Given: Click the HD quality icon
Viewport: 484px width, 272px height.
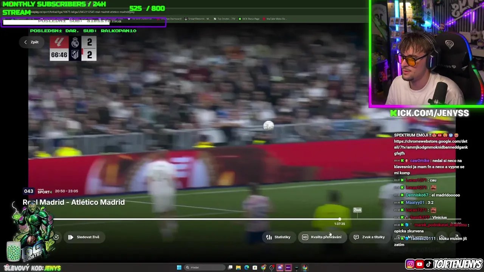Looking at the screenshot, I should [x=305, y=237].
